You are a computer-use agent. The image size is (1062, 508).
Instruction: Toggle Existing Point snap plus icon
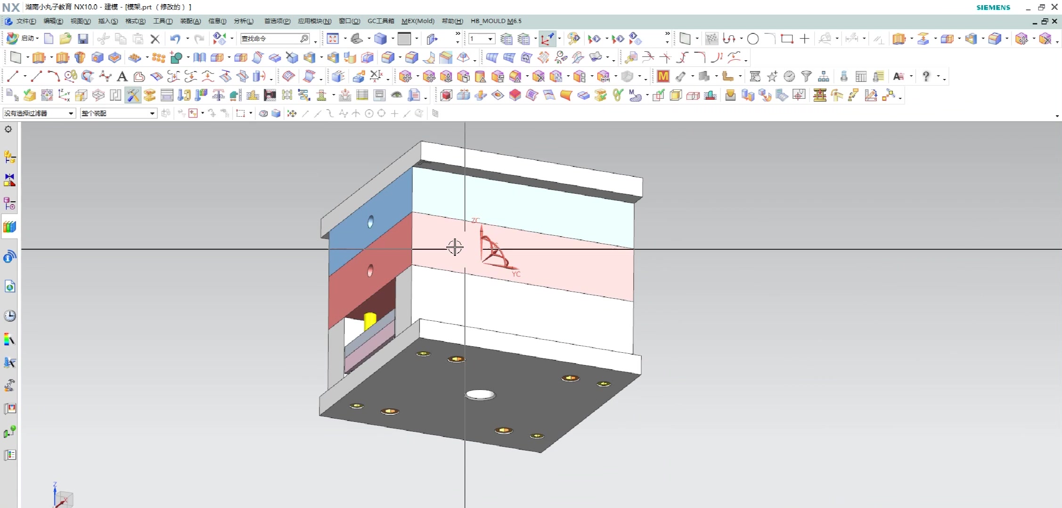tap(394, 113)
